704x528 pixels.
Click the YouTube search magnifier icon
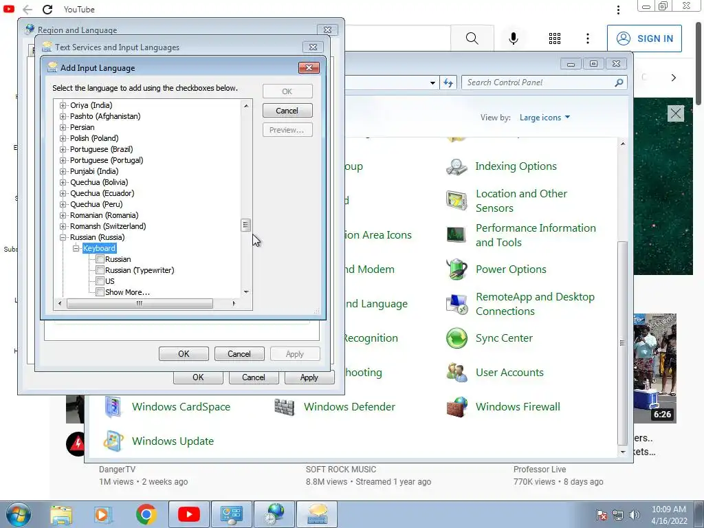pyautogui.click(x=472, y=38)
